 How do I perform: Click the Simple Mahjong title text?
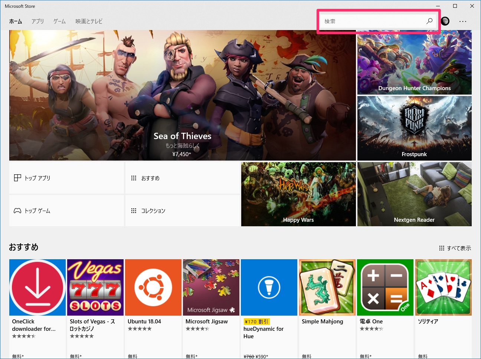click(323, 322)
